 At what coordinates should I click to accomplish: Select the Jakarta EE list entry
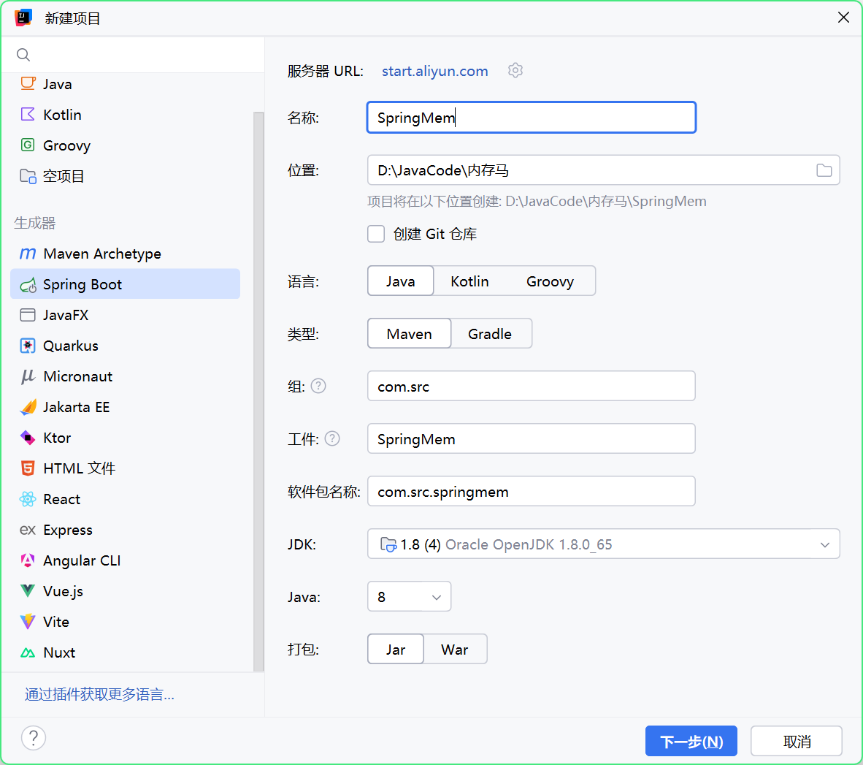pyautogui.click(x=125, y=407)
